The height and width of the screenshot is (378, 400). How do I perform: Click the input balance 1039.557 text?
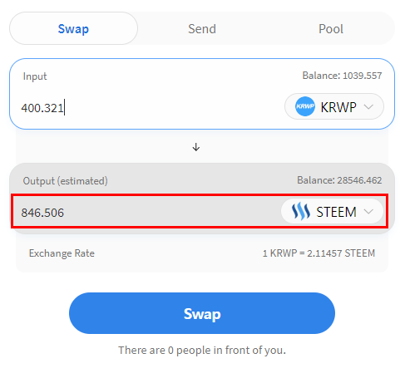(x=342, y=76)
